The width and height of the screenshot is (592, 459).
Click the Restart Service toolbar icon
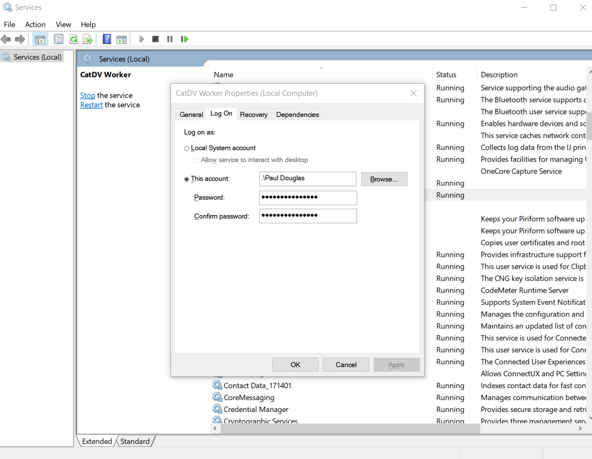[184, 39]
